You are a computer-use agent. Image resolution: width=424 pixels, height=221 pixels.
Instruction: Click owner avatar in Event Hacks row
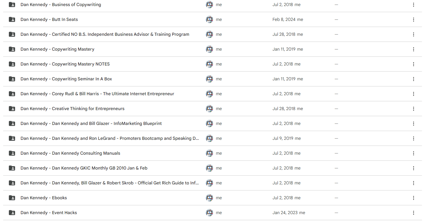pos(209,213)
